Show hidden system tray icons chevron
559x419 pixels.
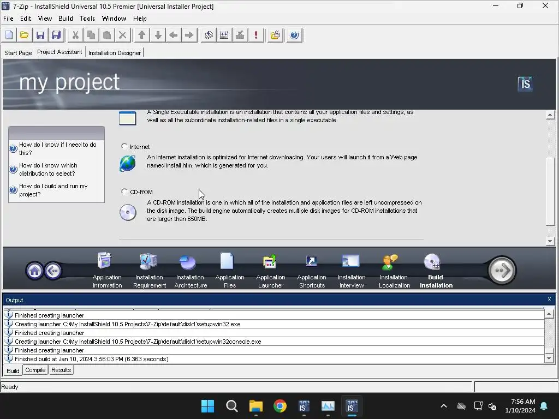click(443, 406)
